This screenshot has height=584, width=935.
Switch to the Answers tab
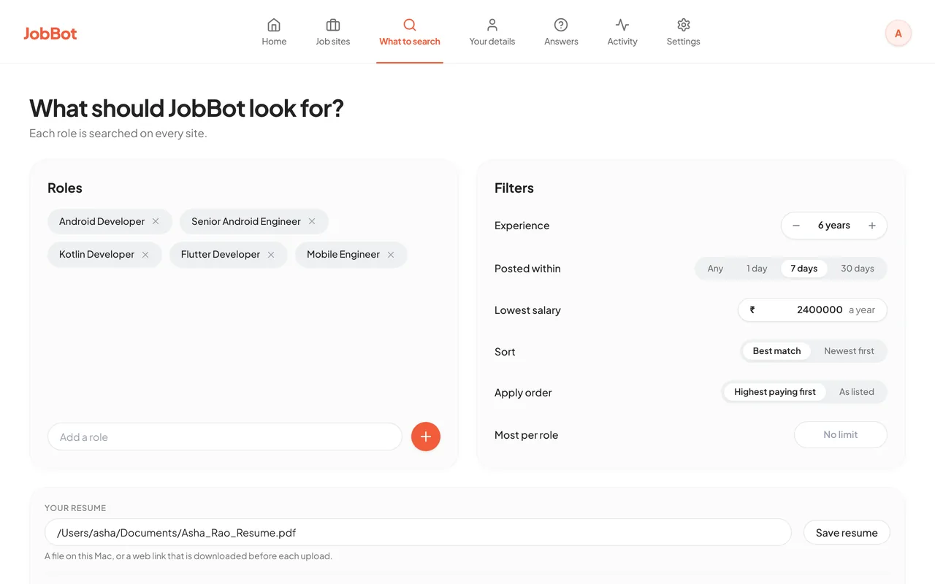click(x=561, y=32)
